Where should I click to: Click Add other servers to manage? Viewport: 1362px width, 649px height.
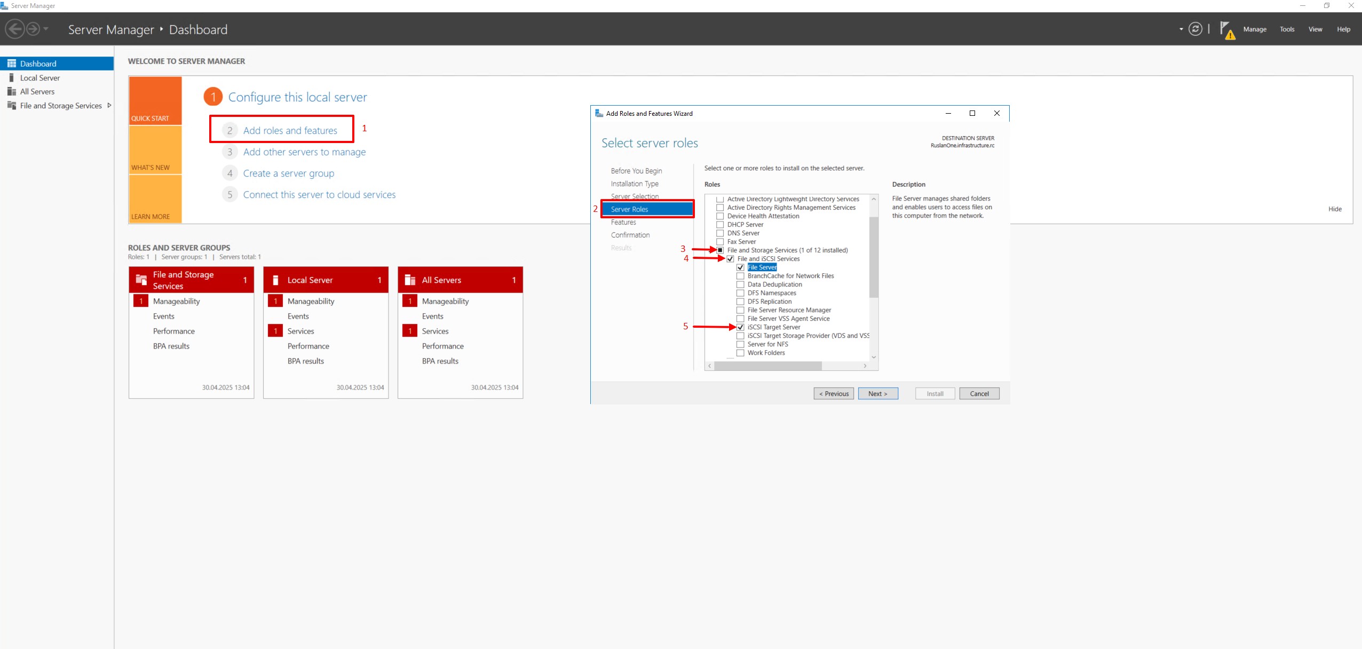pos(304,152)
